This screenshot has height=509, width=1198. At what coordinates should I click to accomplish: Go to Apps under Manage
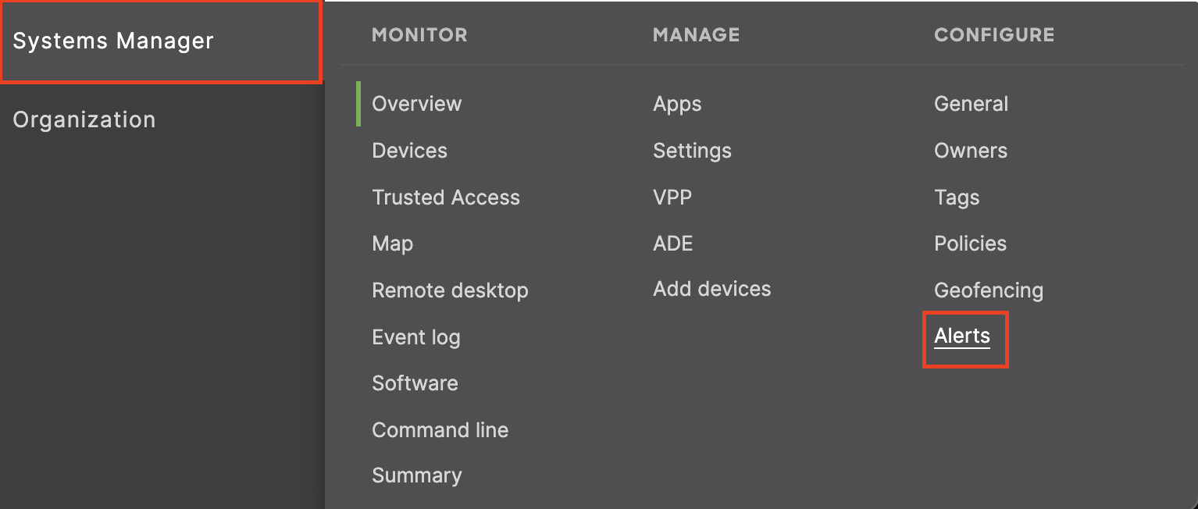point(677,104)
